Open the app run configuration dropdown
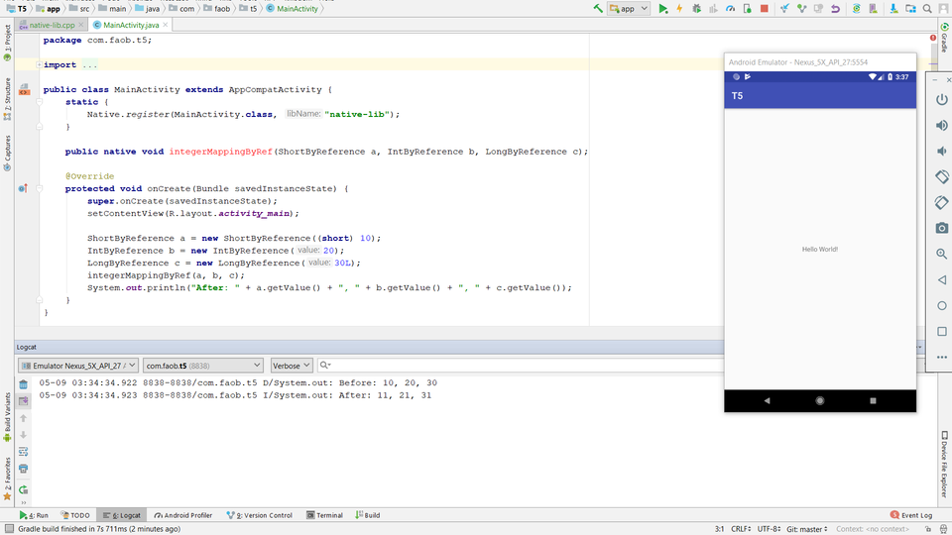The width and height of the screenshot is (952, 535). point(629,9)
